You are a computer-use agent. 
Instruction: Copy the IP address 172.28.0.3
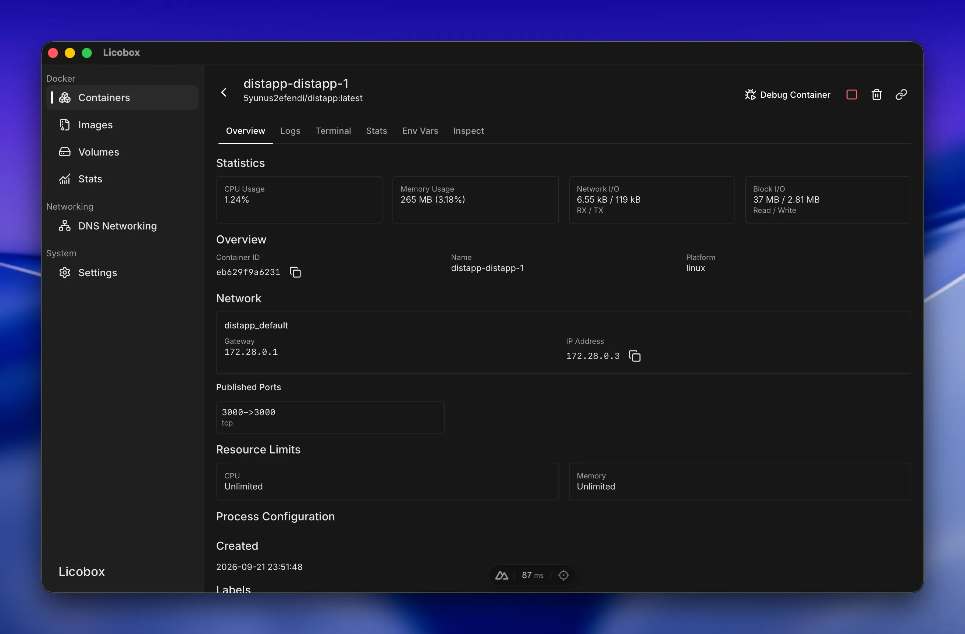(634, 356)
